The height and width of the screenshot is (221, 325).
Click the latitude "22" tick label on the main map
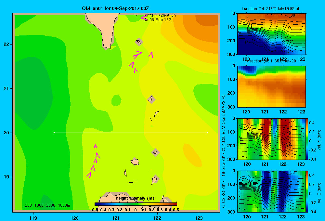(x=6, y=44)
